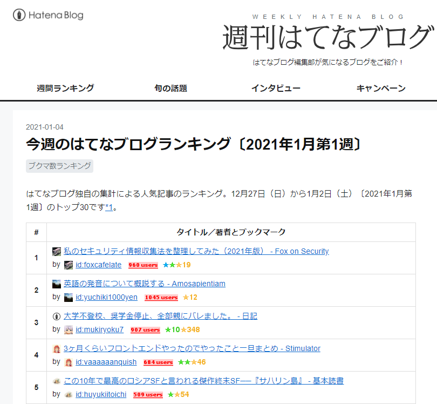
Task: Open the id:yuchiki1000yen profile link
Action: pyautogui.click(x=106, y=297)
